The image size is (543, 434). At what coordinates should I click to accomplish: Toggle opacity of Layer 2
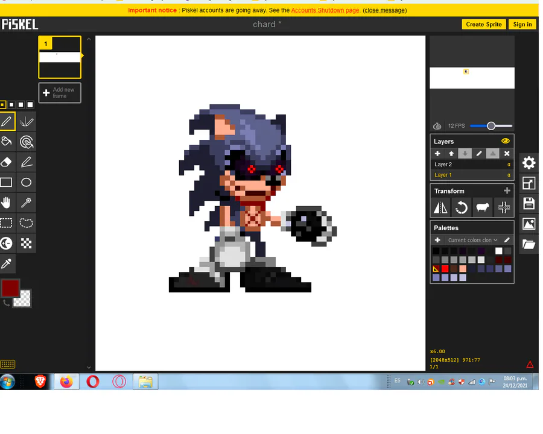(509, 165)
